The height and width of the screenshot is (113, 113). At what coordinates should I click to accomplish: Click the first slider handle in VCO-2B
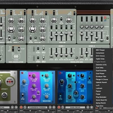pos(51,37)
